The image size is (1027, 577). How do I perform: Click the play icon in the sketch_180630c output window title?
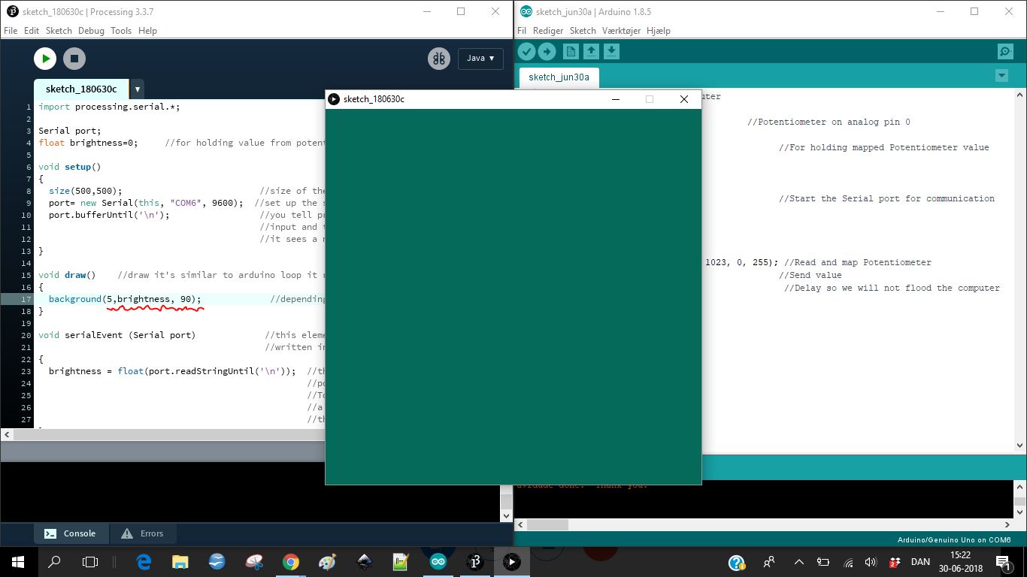334,99
